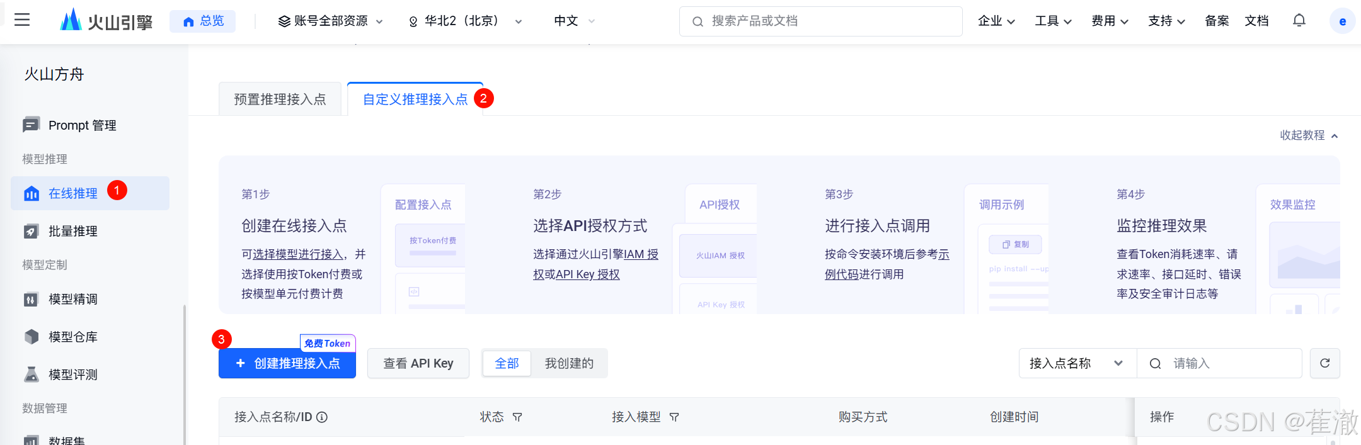This screenshot has width=1361, height=445.
Task: Click the 火山方舟 sidebar title
Action: click(54, 74)
